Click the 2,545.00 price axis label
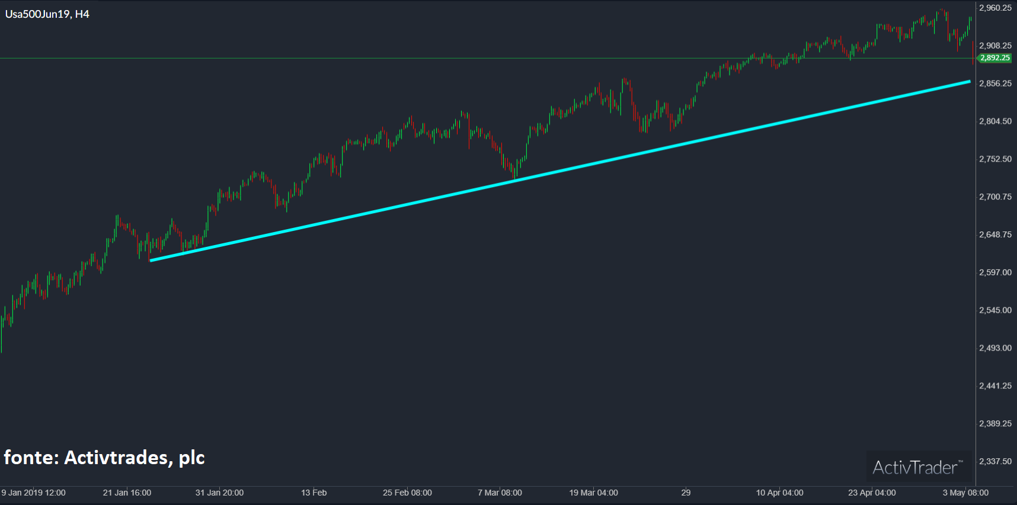Screen dimensions: 1017x505 (x=995, y=310)
